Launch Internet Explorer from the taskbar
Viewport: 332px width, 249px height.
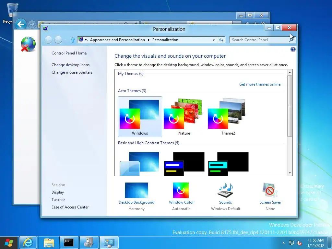click(28, 243)
